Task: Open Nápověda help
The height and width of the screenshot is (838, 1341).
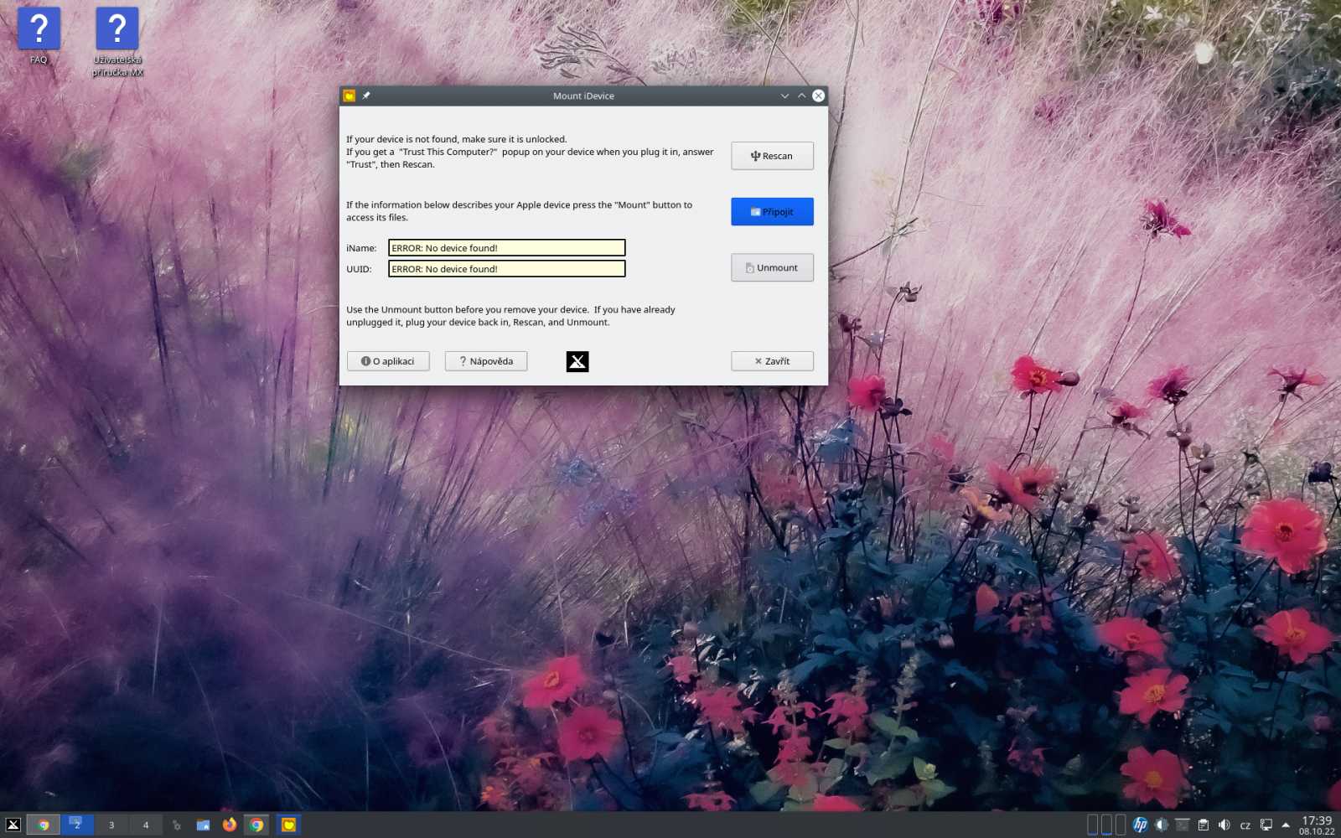Action: 486,361
